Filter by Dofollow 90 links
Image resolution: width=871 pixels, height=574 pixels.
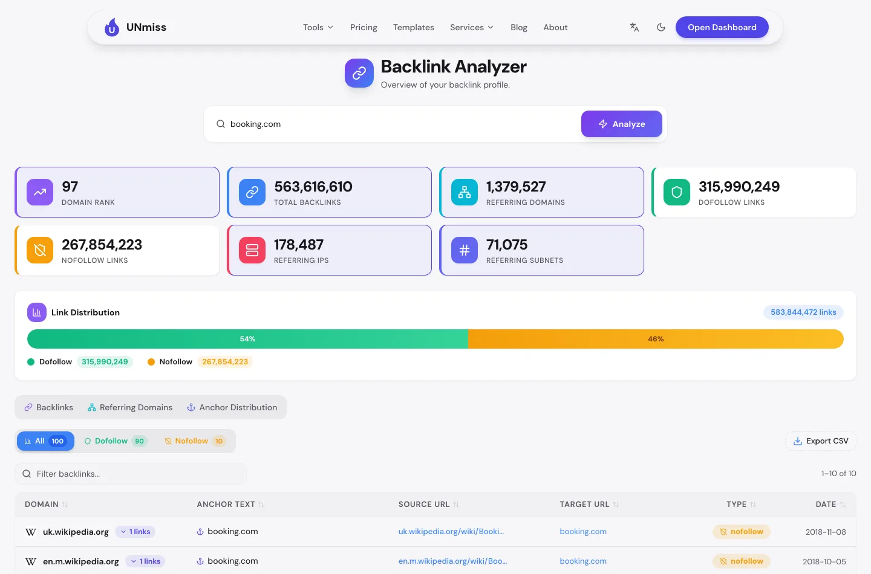point(116,441)
